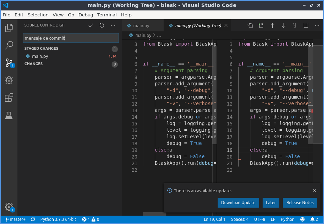
Task: Select the Python 3.7.3 64-bit interpreter
Action: point(58,219)
